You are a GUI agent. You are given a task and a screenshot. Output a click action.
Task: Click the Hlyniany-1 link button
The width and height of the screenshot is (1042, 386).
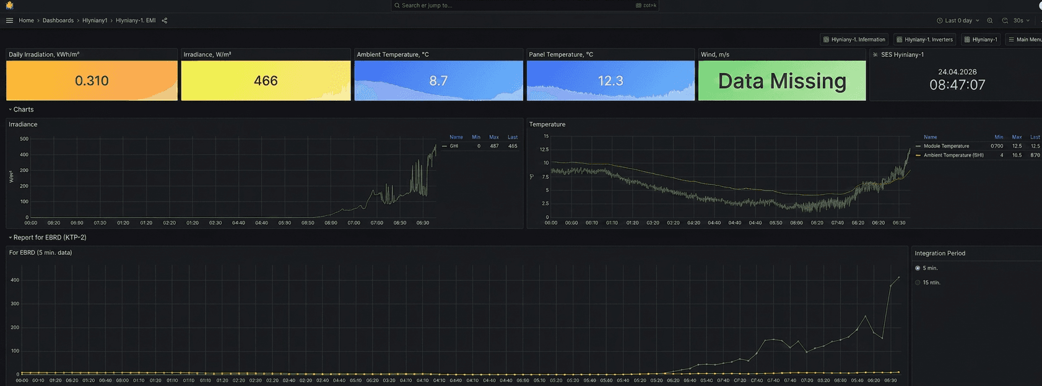coord(981,40)
